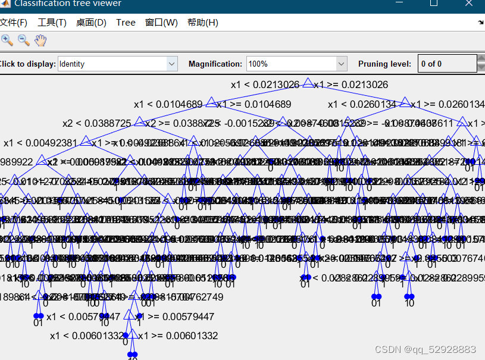Viewport: 485px width, 360px height.
Task: Click the split label x1 >= 0.00601332
Action: [178, 336]
